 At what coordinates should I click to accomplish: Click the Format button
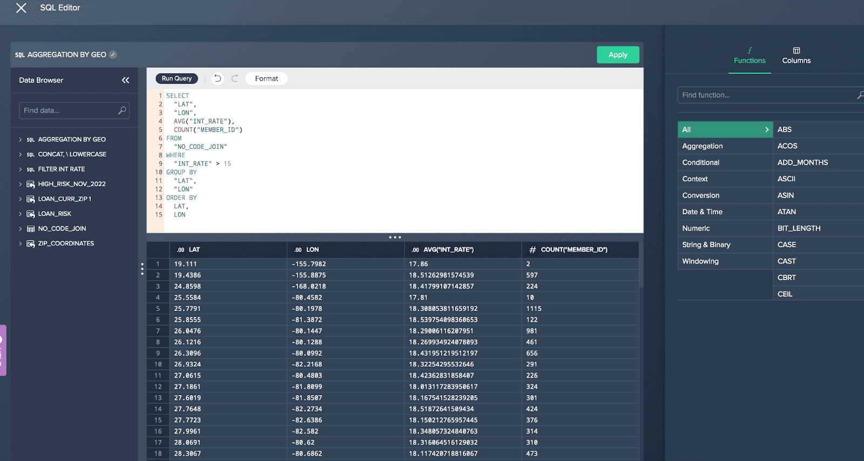click(x=266, y=78)
